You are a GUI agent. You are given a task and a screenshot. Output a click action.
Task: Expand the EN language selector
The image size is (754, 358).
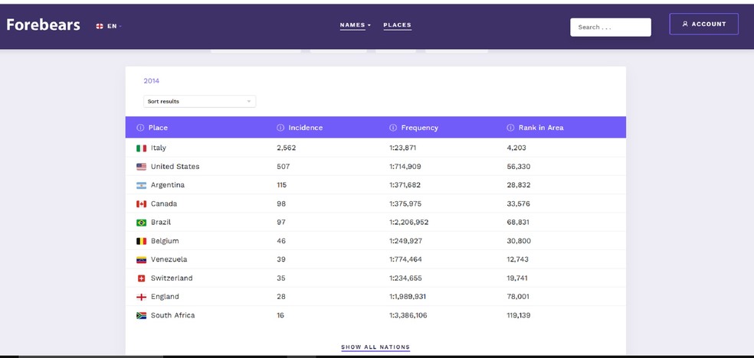[109, 26]
